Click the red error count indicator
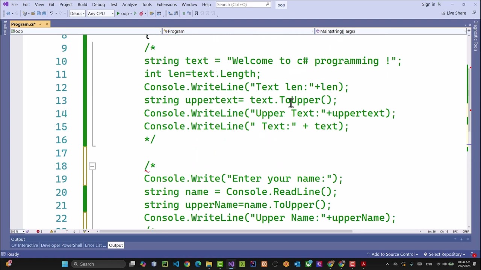Screen dimensions: 481x270 [39, 231]
